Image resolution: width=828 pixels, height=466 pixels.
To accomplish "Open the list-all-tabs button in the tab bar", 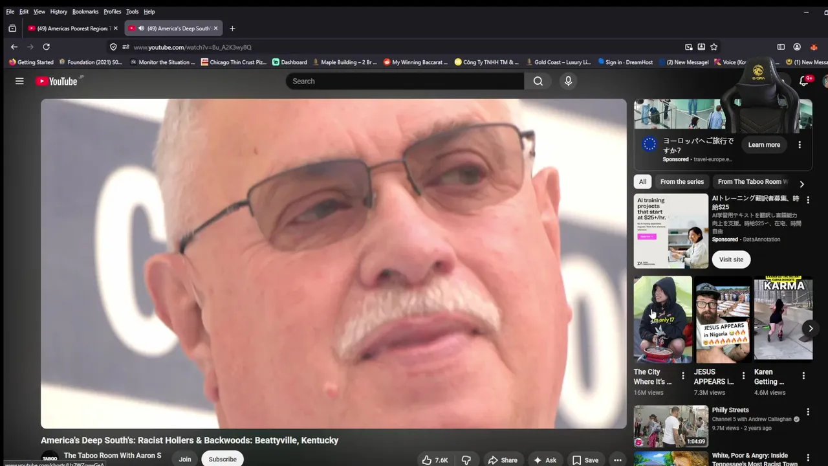I will pyautogui.click(x=12, y=28).
